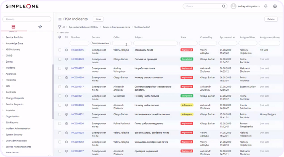The width and height of the screenshot is (284, 157).
Task: Check the box for INC0004828
Action: (60, 59)
